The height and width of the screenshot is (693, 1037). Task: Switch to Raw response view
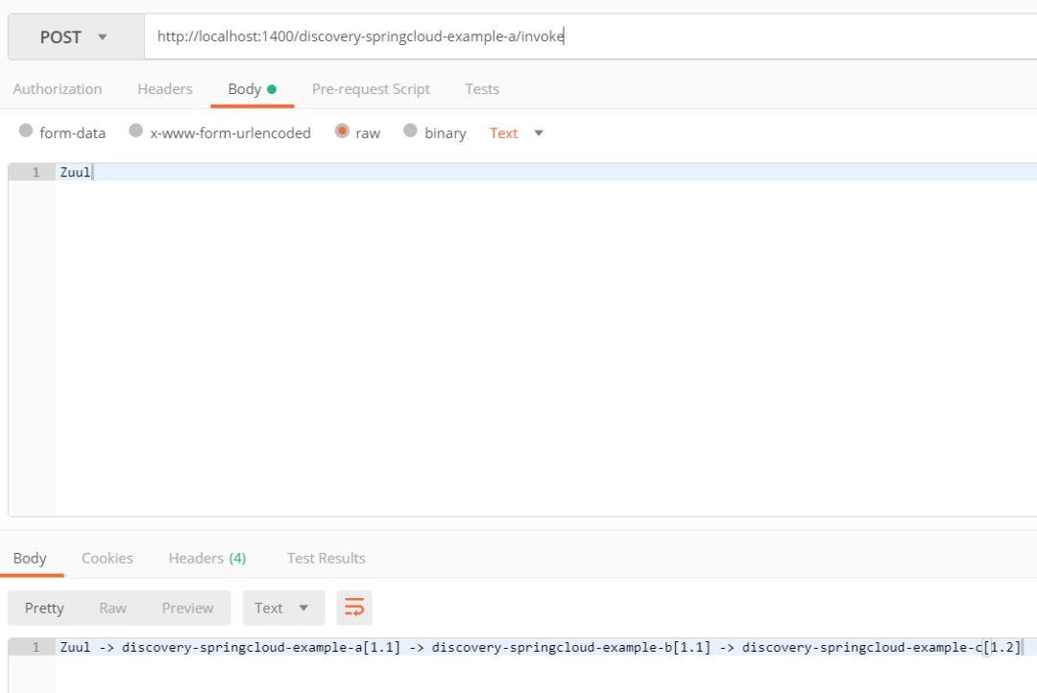click(x=112, y=608)
